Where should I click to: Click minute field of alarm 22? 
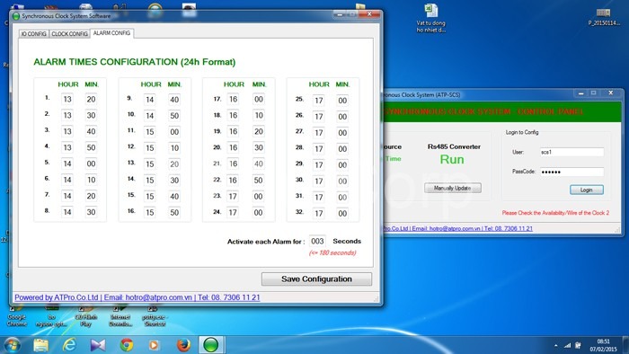point(259,180)
